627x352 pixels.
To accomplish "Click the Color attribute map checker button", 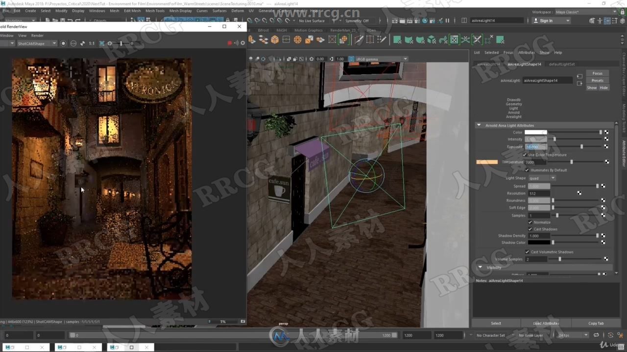I will [606, 132].
